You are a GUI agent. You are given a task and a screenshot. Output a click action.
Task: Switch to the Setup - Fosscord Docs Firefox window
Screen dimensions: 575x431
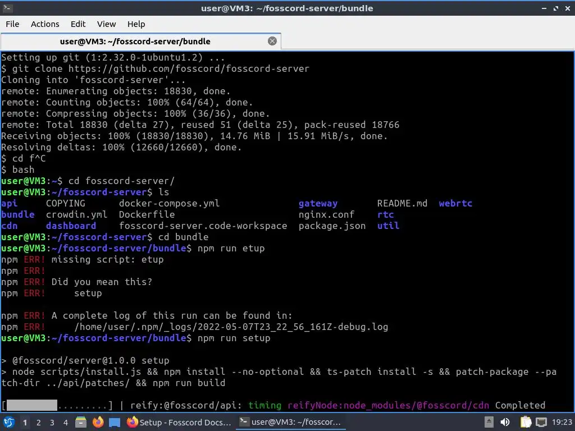pos(179,422)
